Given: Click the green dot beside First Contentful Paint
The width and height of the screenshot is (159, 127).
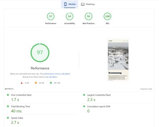Looking at the screenshot, I should 8,95.
